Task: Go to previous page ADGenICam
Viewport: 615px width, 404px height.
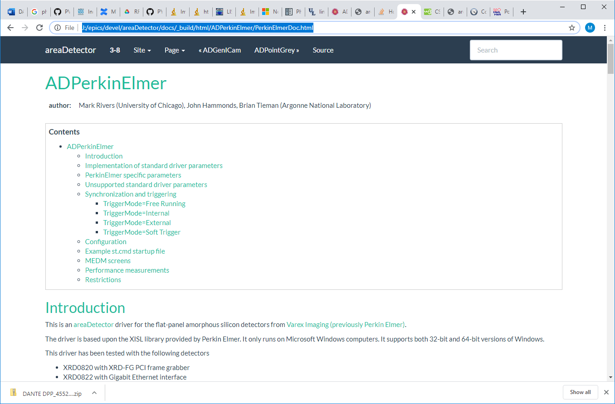Action: click(220, 50)
